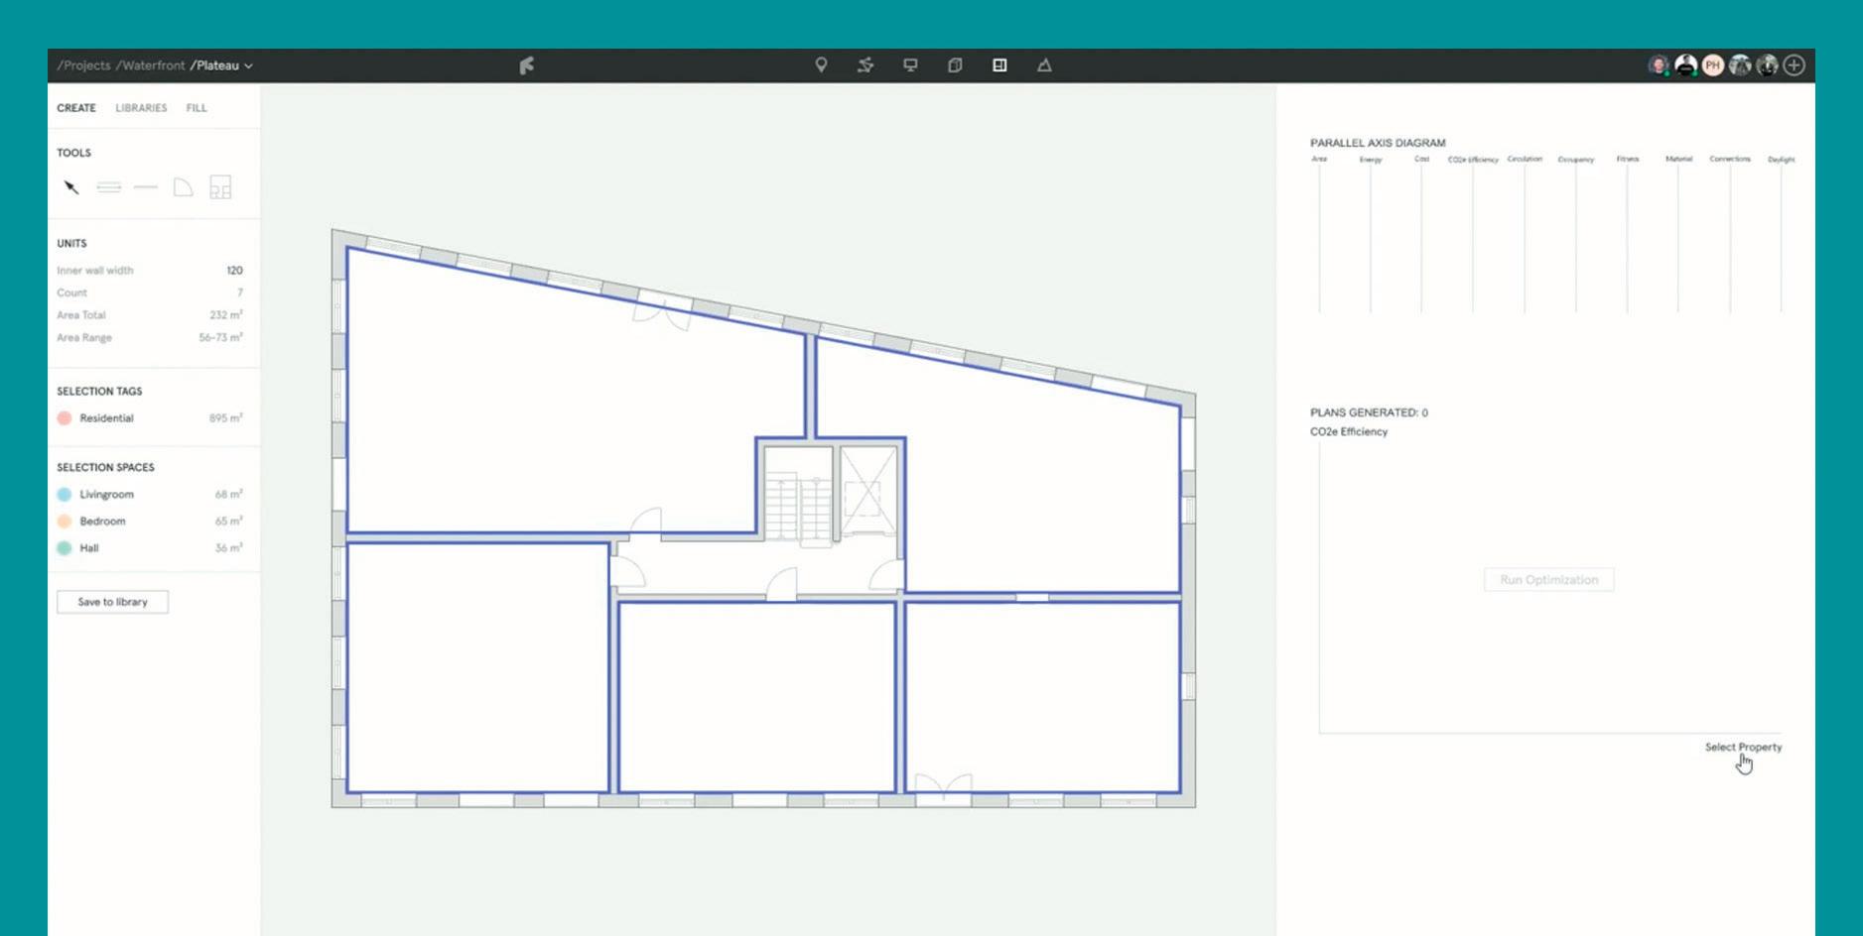
Task: Click the Area axis label
Action: point(1319,159)
